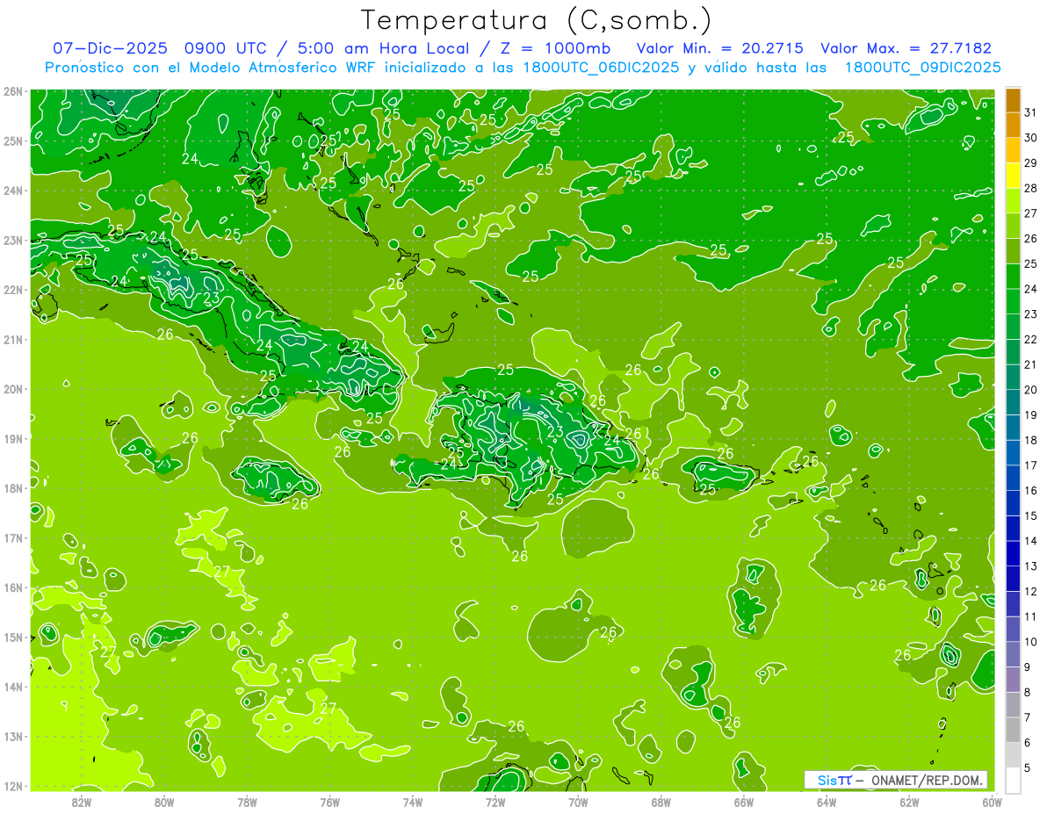Click the '20' label on the color scale

pyautogui.click(x=1030, y=390)
